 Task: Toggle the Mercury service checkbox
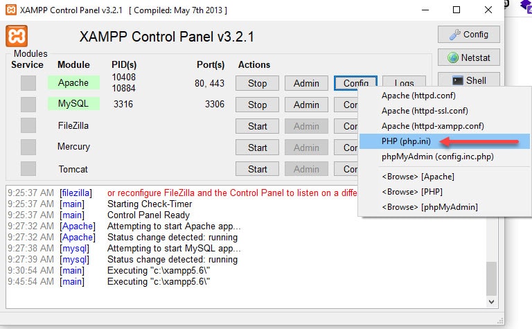28,148
